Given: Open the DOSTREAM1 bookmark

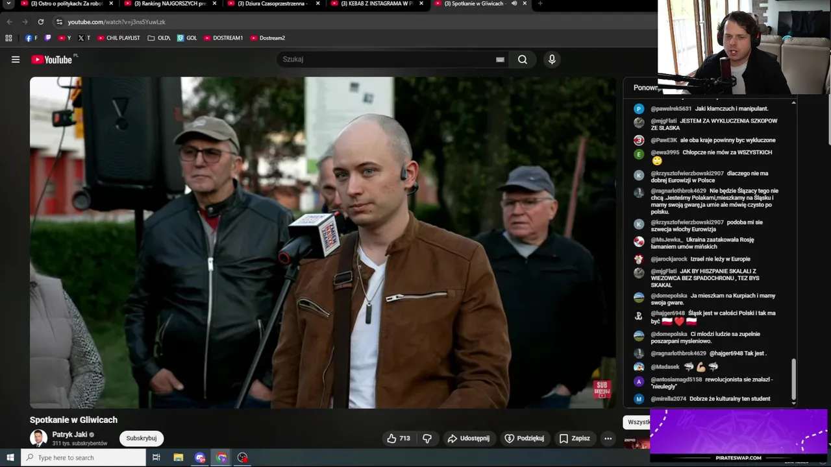Looking at the screenshot, I should (x=223, y=38).
